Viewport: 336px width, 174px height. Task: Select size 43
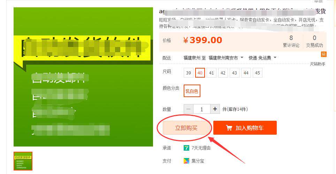pos(235,73)
